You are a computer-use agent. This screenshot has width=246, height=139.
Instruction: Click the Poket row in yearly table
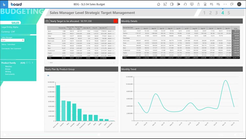click(x=81, y=43)
